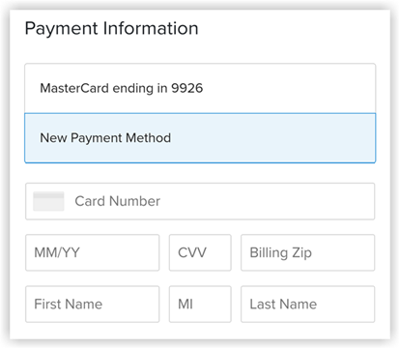
Task: Select the CVV input box
Action: coord(200,252)
